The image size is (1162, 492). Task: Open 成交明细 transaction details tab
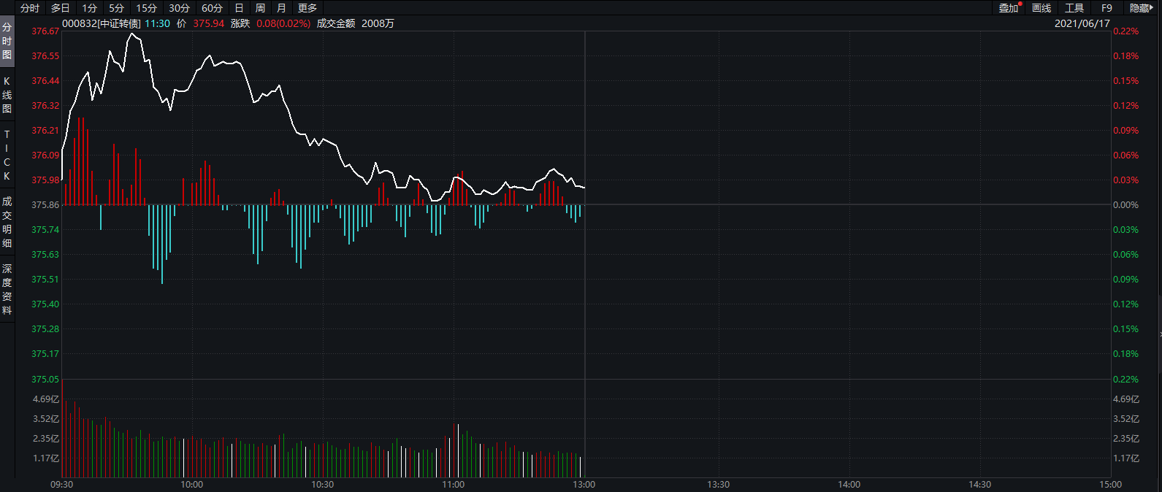(7, 222)
